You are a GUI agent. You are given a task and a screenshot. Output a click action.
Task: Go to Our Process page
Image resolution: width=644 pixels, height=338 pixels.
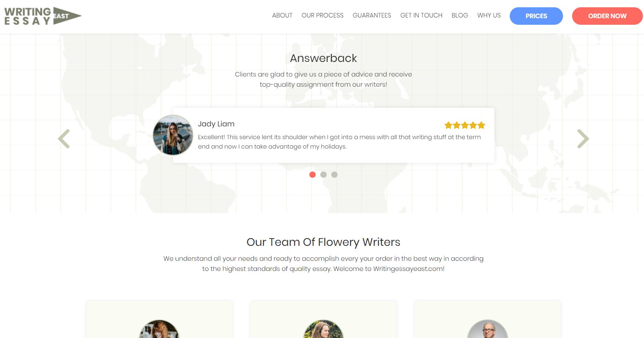pos(322,15)
